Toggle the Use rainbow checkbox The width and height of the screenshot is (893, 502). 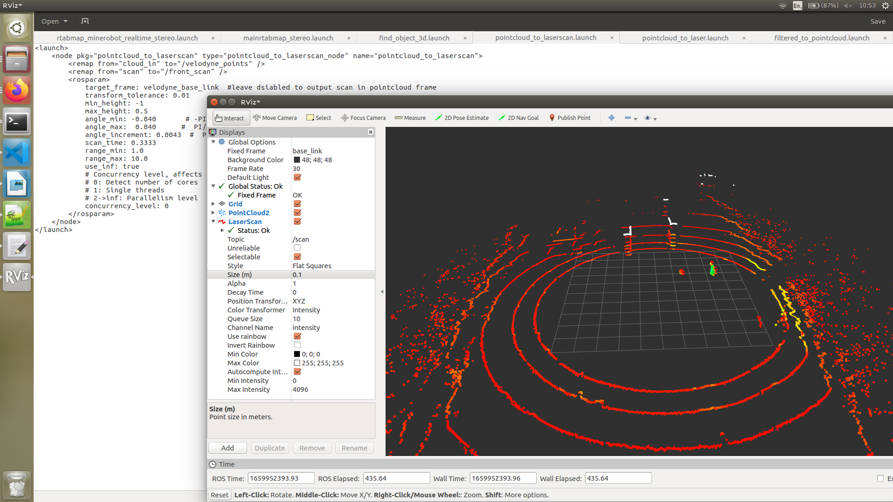297,336
